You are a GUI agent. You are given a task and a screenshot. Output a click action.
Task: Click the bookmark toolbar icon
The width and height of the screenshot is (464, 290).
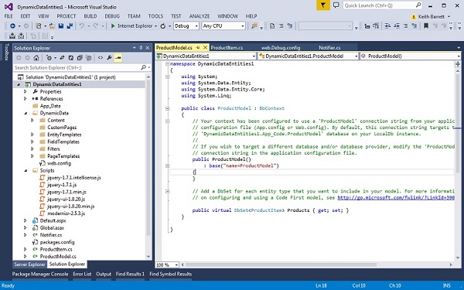pyautogui.click(x=426, y=26)
